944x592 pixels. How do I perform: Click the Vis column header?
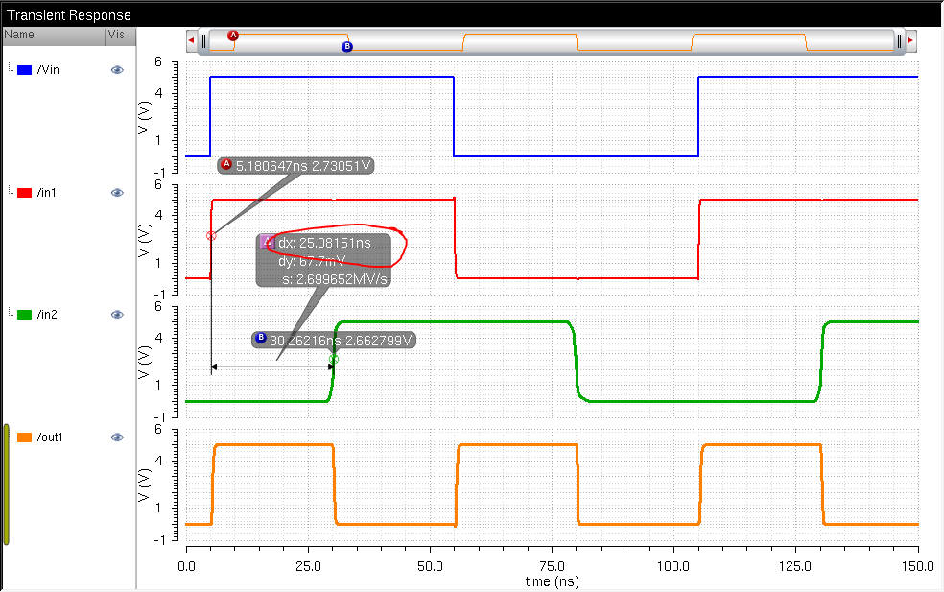(121, 35)
